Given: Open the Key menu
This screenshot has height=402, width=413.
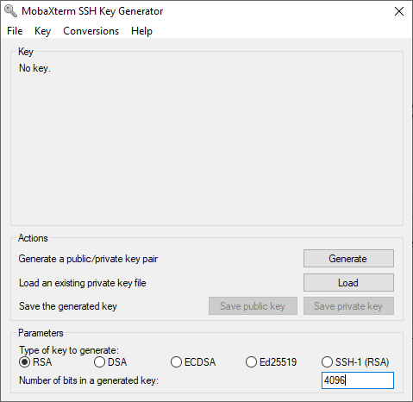Looking at the screenshot, I should point(42,31).
